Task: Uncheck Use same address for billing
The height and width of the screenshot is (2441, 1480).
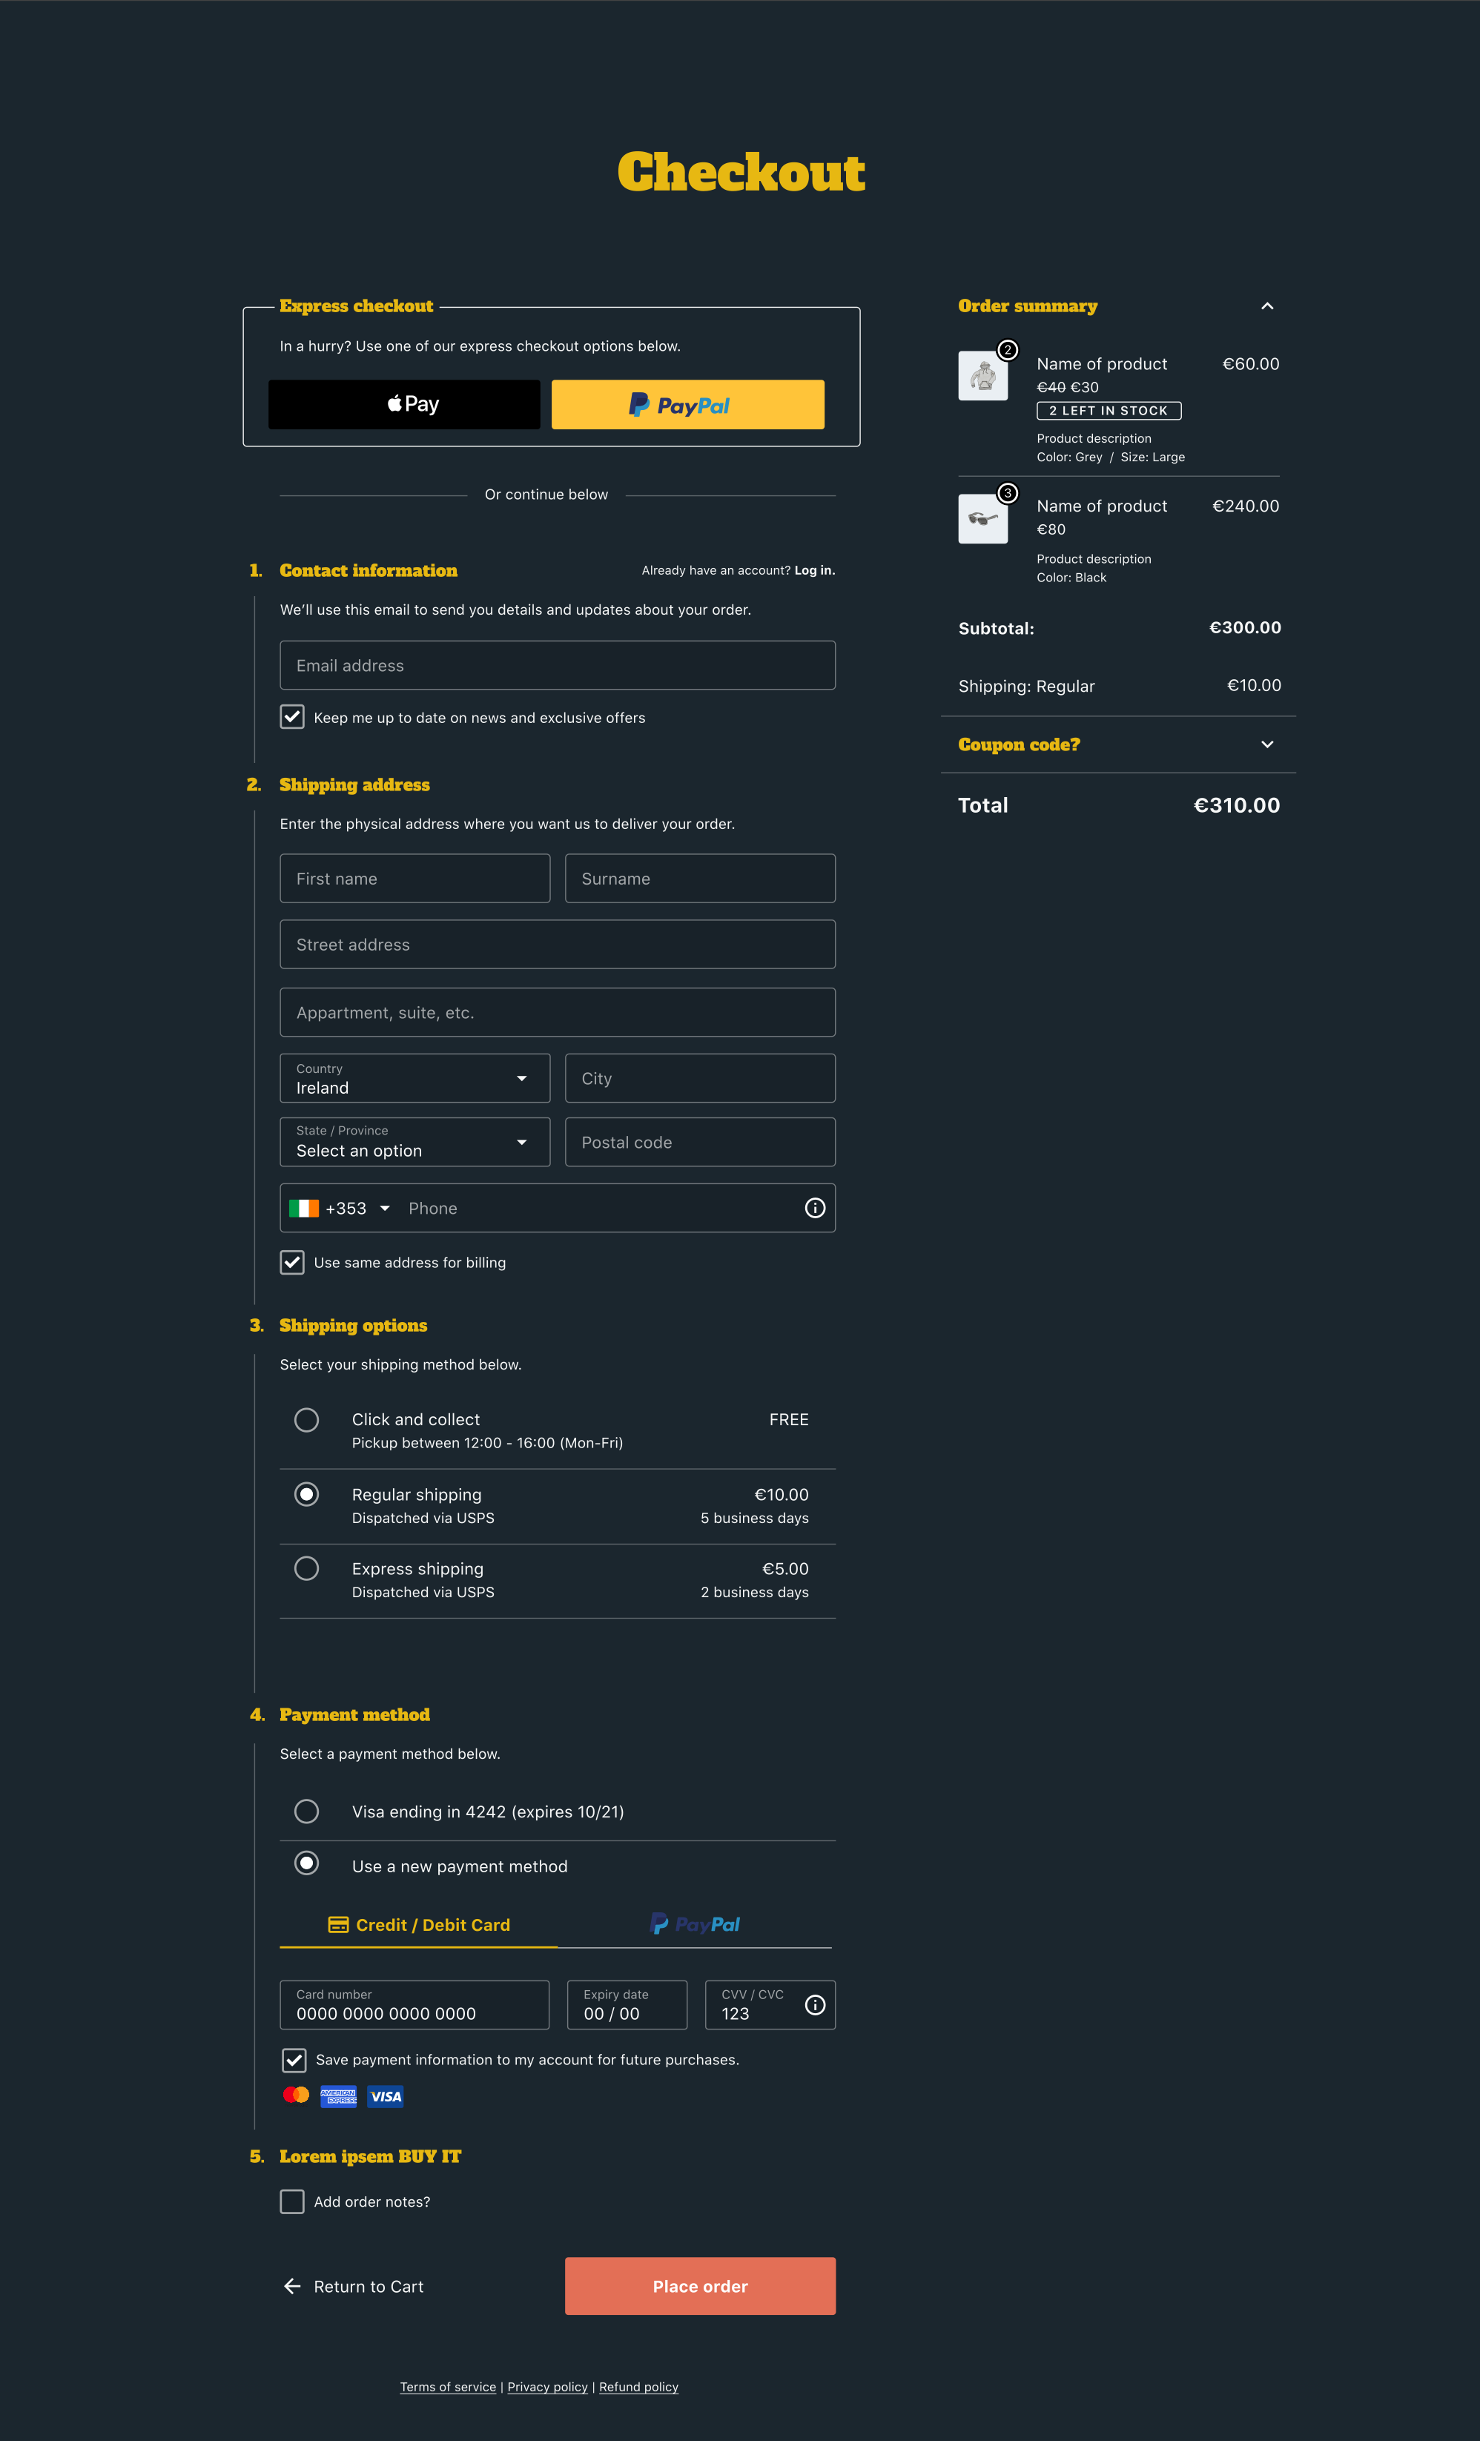Action: click(292, 1262)
